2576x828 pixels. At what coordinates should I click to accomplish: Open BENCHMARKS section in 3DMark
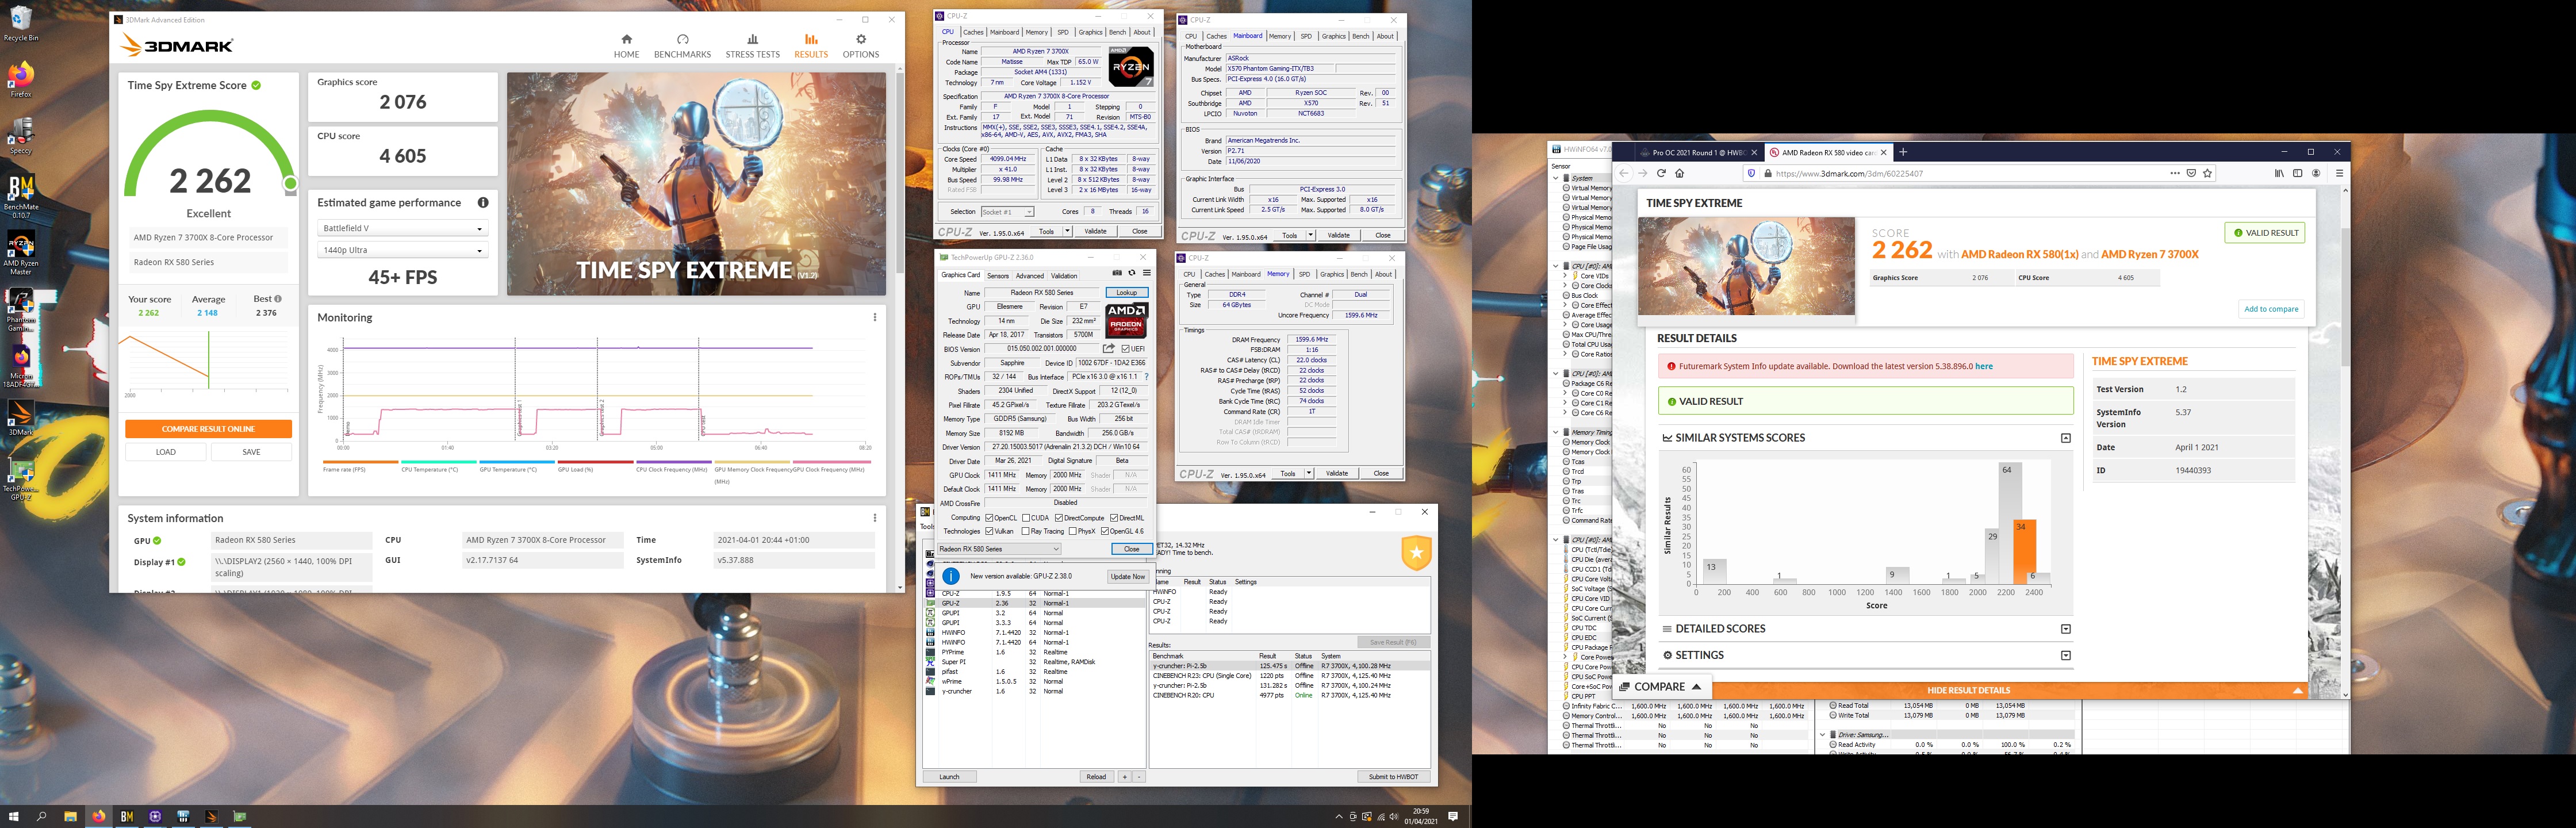pyautogui.click(x=682, y=46)
